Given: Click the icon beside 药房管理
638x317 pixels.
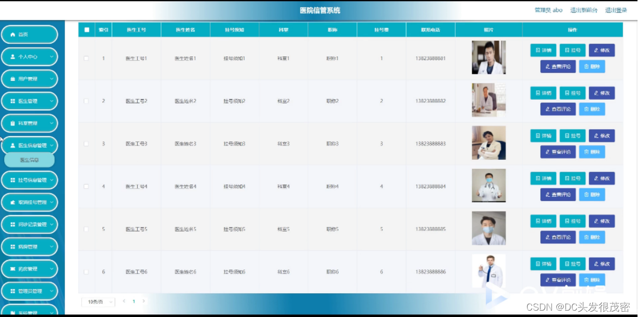Looking at the screenshot, I should (13, 268).
